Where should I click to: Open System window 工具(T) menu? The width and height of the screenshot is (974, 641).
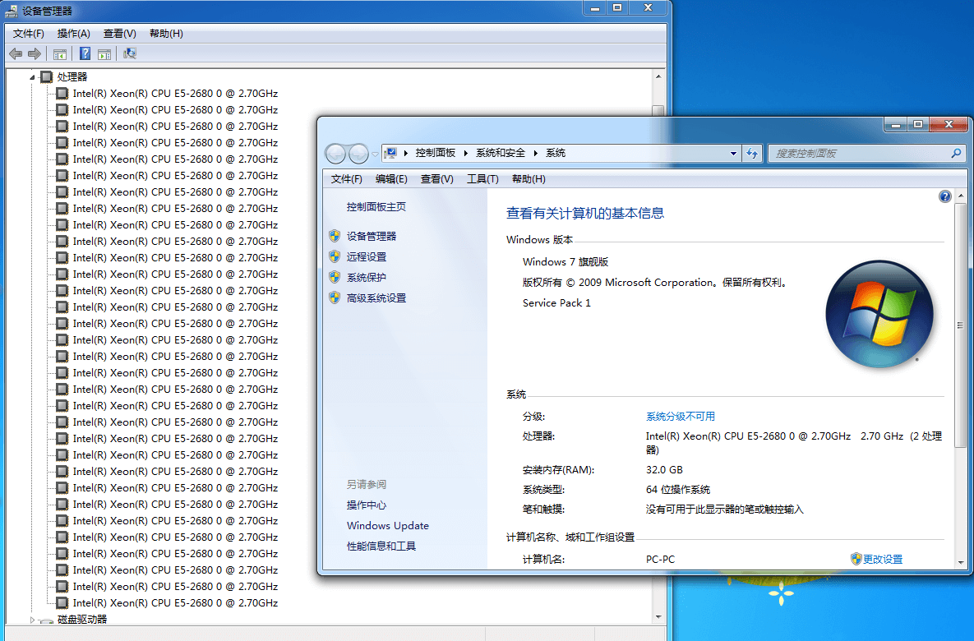tap(482, 179)
